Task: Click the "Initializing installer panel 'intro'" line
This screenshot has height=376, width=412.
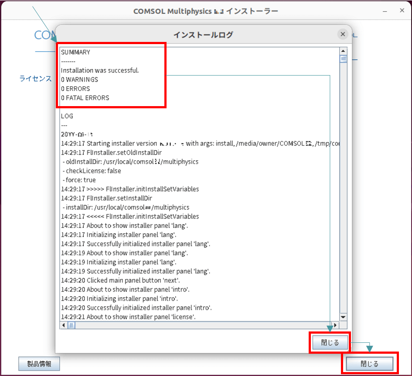Action: tap(119, 299)
